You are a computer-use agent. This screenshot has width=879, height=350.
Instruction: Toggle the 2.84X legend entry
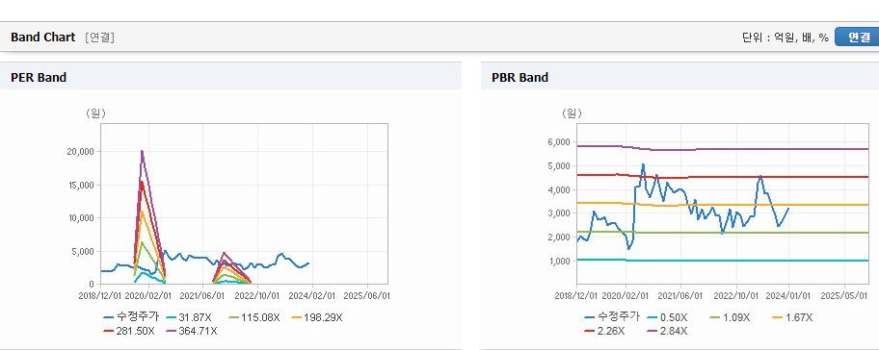pos(667,331)
